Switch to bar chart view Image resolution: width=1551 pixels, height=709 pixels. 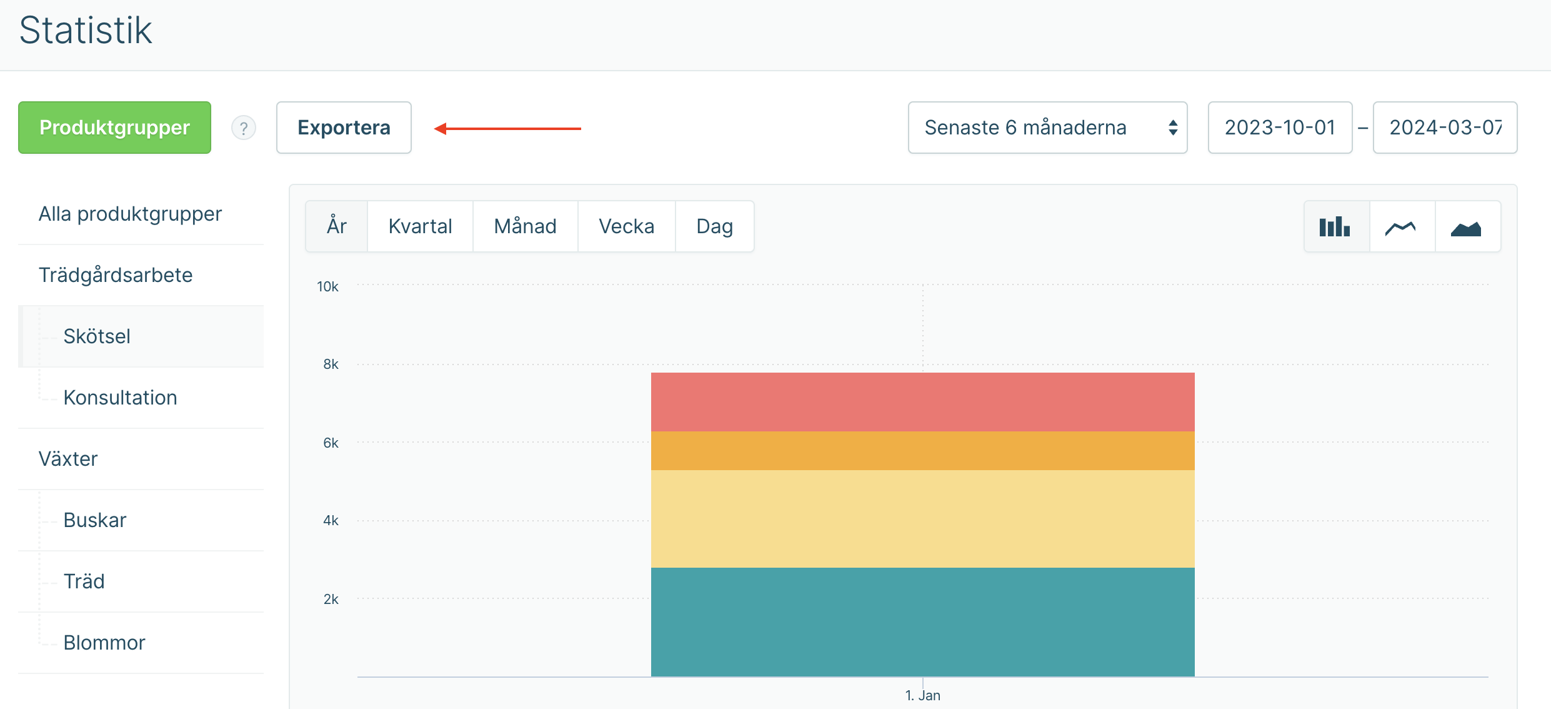1336,226
